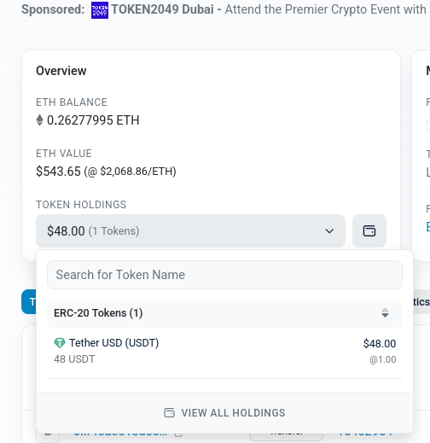430x443 pixels.
Task: Click the $48.00 Tether value amount
Action: click(380, 344)
